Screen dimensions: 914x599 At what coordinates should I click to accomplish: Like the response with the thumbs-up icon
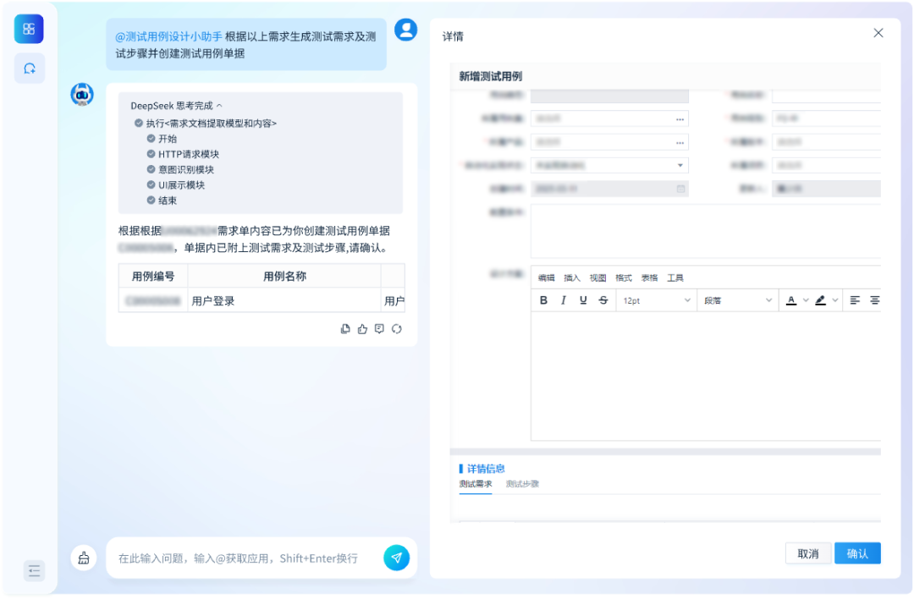click(362, 328)
